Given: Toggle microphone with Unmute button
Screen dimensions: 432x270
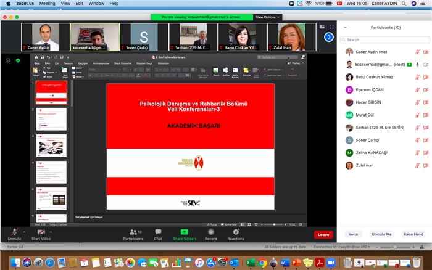Looking at the screenshot, I should point(14,234).
